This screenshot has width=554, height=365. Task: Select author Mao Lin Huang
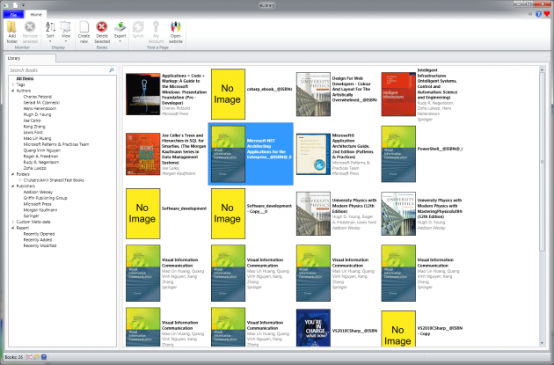point(37,138)
